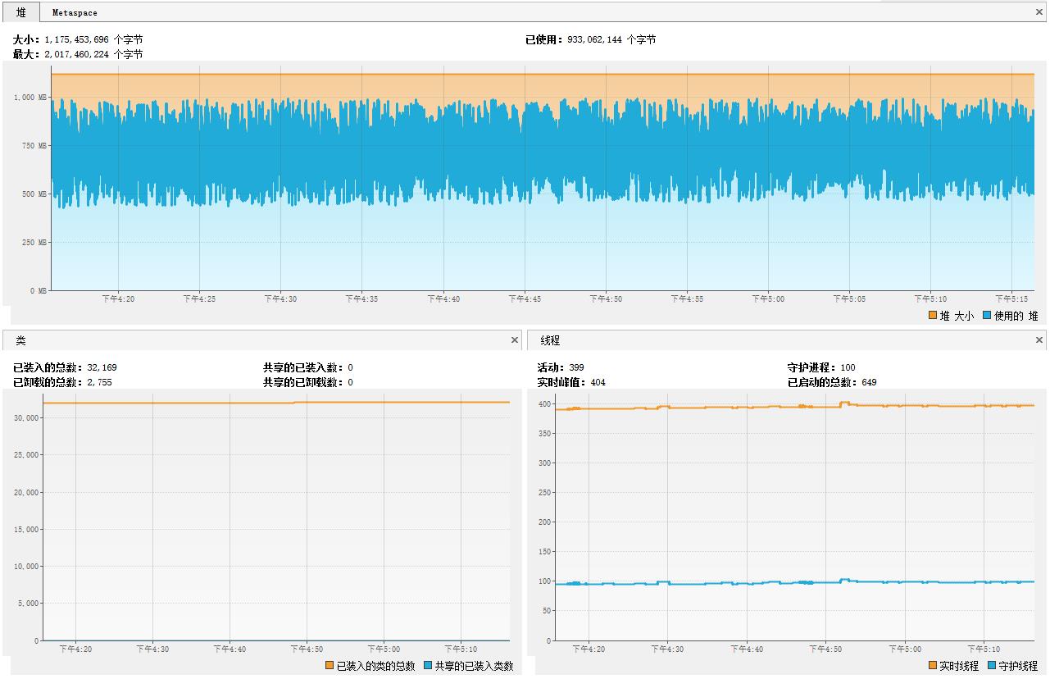Switch to the 堆 tab
1050x679 pixels.
(20, 12)
